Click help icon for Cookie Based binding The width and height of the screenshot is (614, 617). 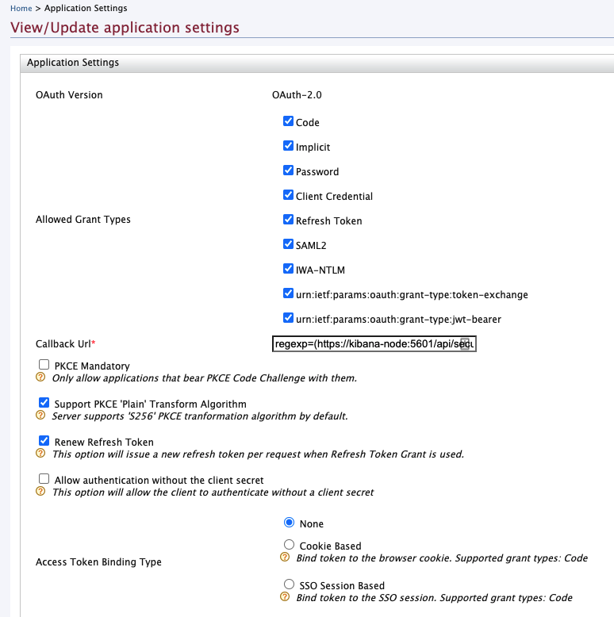coord(285,558)
